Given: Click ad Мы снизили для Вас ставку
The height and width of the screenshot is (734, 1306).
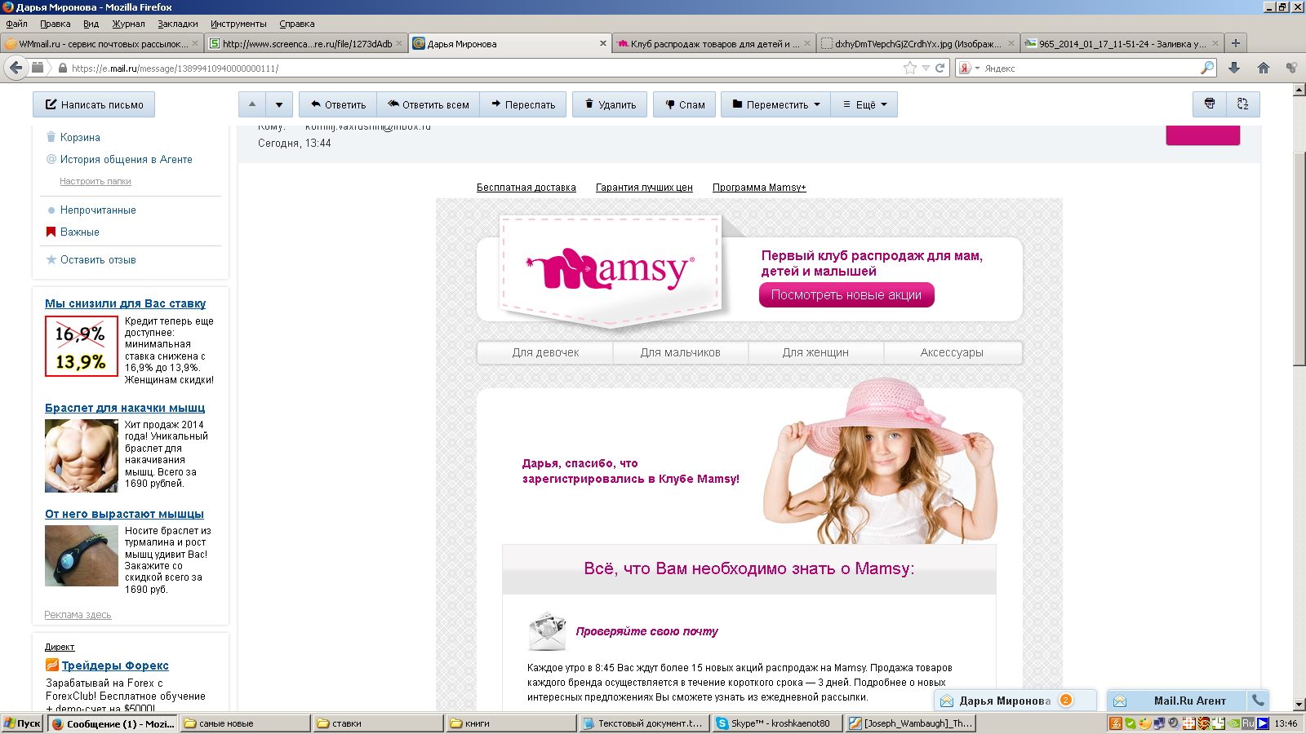Looking at the screenshot, I should tap(125, 303).
